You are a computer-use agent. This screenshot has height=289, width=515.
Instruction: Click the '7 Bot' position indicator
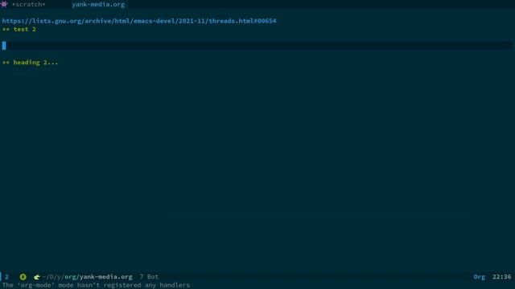tap(149, 277)
